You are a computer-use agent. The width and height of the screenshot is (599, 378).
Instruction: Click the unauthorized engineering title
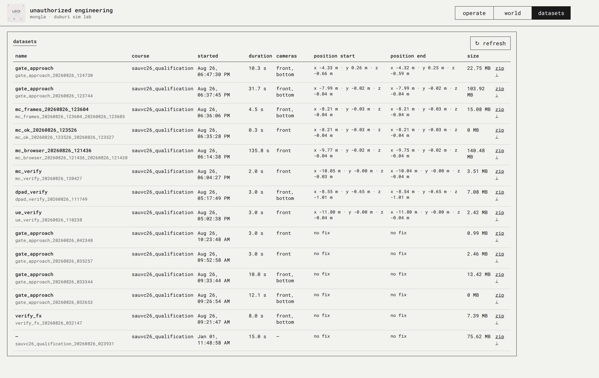click(x=71, y=10)
